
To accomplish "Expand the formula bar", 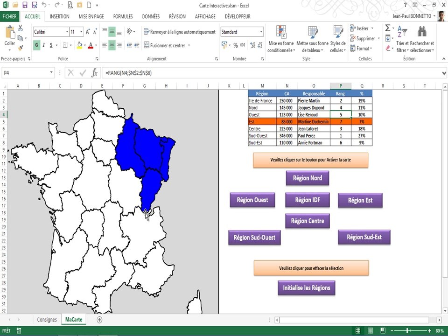I will [444, 73].
